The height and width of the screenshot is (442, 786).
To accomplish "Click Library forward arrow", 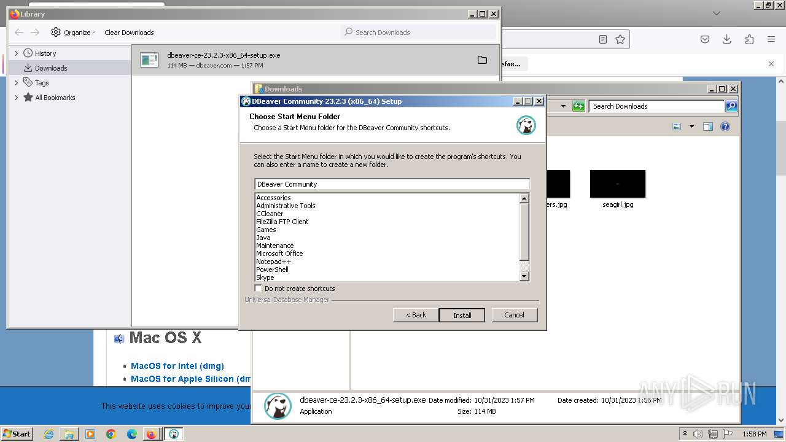I will (x=35, y=33).
